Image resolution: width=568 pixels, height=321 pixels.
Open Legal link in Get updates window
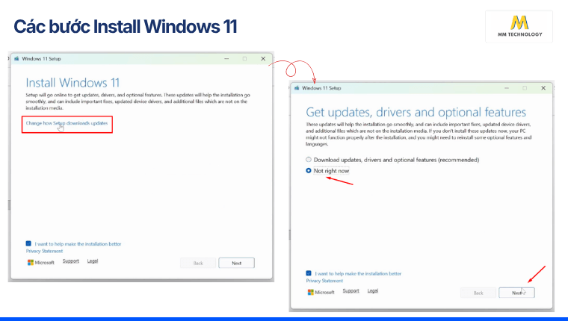[x=373, y=290]
